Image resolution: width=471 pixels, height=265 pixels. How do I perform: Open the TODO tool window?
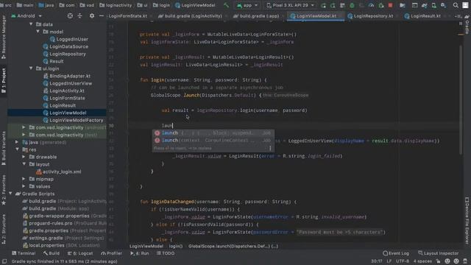point(165,253)
